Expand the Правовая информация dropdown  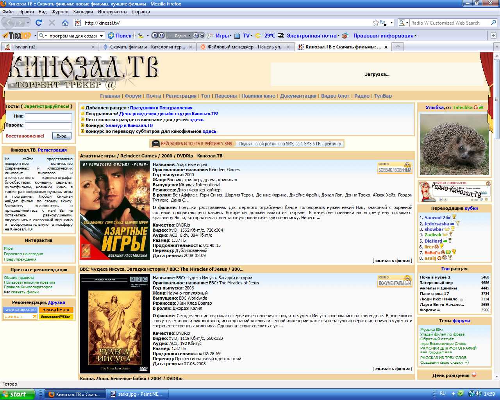click(x=415, y=36)
